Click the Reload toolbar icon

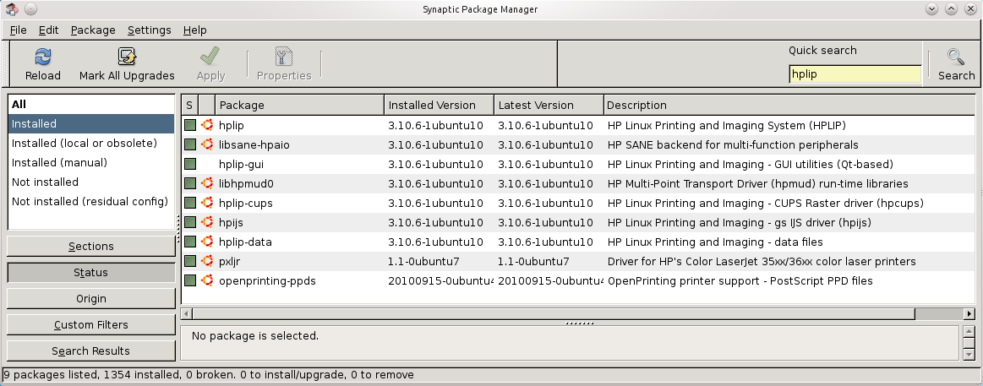43,57
